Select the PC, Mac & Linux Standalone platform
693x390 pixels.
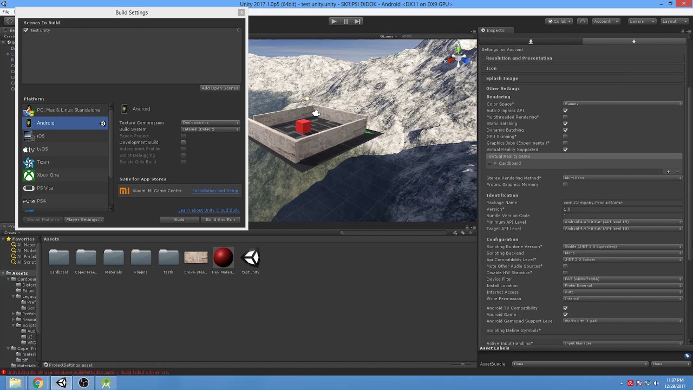coord(65,110)
